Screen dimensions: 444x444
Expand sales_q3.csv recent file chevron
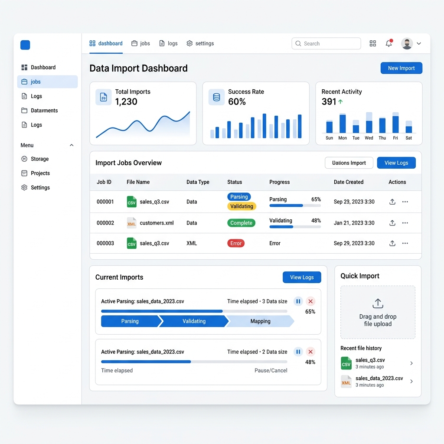pos(411,363)
